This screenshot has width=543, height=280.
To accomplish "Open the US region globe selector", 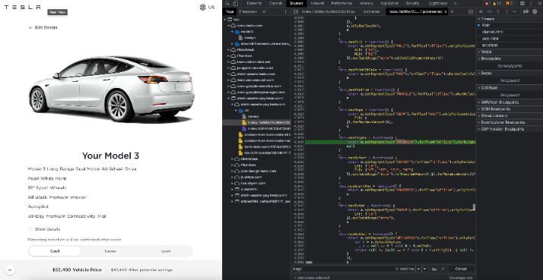I will pos(208,8).
